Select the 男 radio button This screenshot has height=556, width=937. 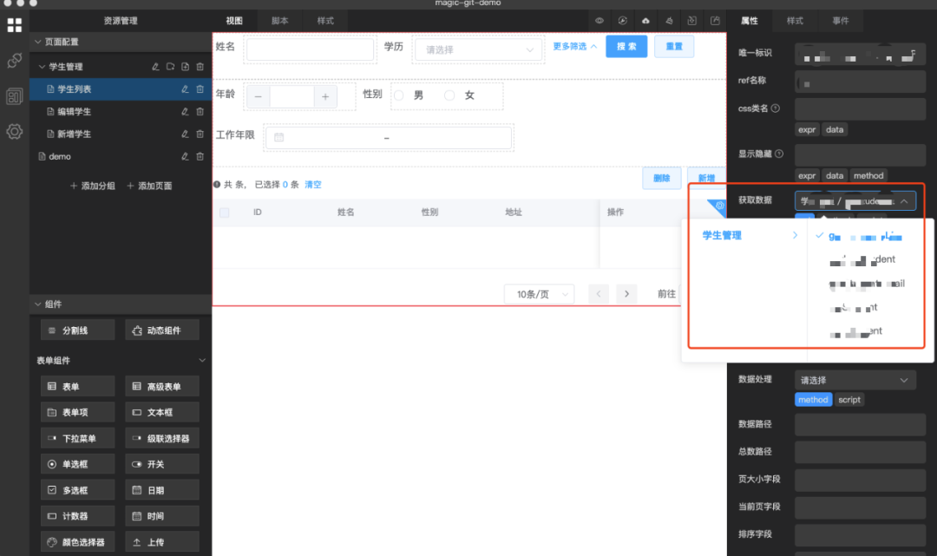click(x=399, y=95)
